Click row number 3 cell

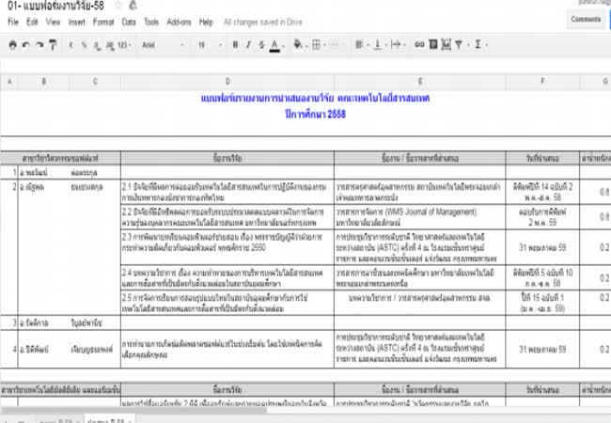tap(9, 323)
